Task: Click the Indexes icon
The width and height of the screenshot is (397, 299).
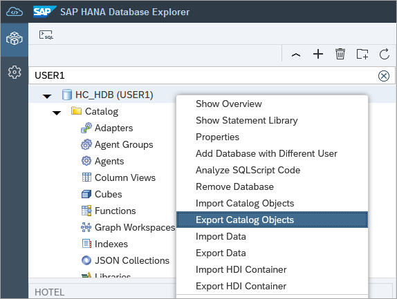Action: click(86, 244)
